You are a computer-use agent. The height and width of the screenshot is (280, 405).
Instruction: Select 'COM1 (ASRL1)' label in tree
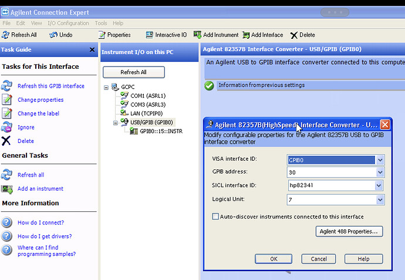click(148, 96)
